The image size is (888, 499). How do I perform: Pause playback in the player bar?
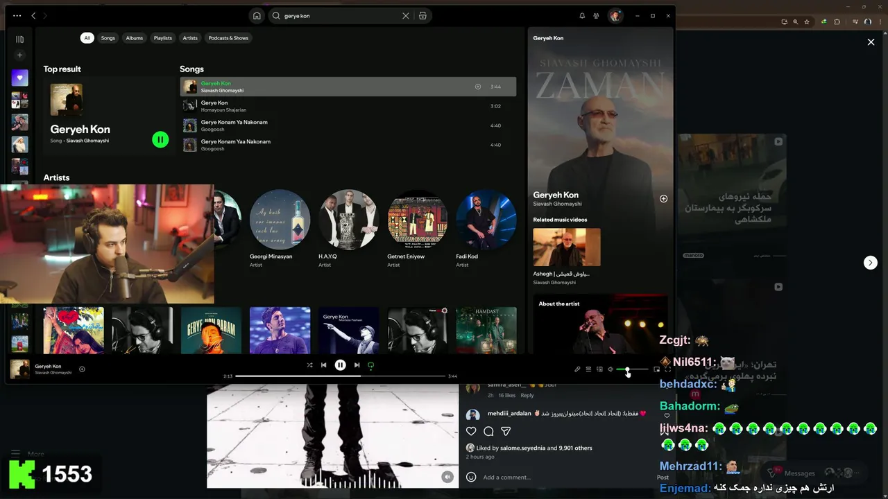[340, 365]
